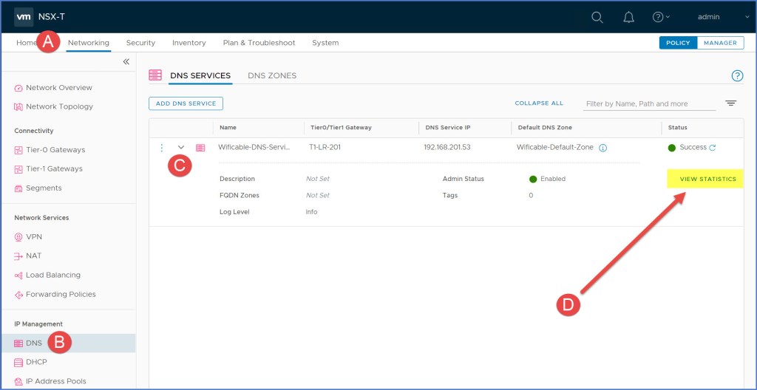This screenshot has width=757, height=390.
Task: Select Tier-1 Gateways in the sidebar
Action: coord(55,169)
